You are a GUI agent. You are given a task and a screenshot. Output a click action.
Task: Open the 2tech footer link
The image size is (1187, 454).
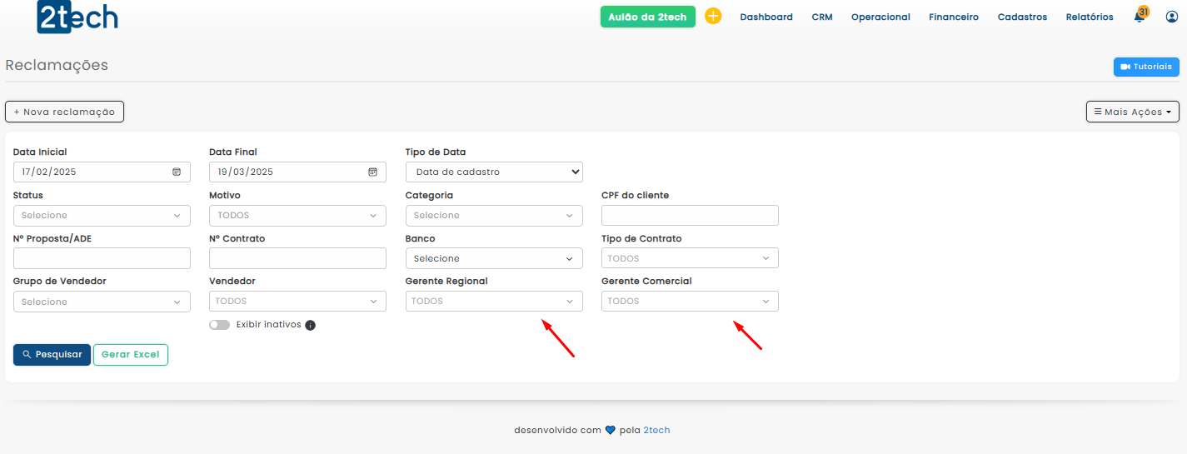tap(656, 431)
